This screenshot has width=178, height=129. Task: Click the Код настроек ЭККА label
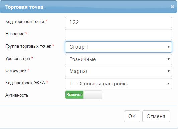[x=25, y=83]
